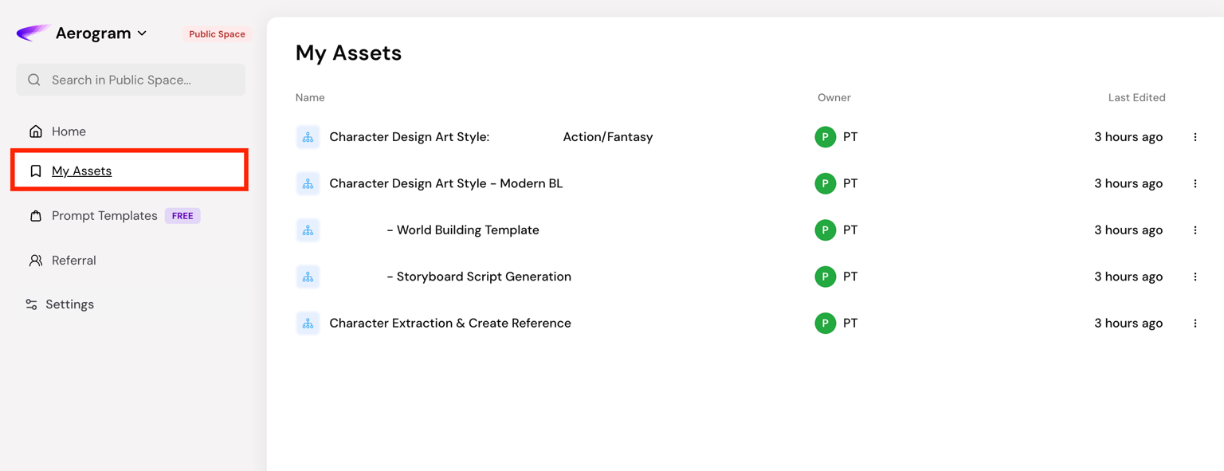1224x471 pixels.
Task: Click the green PT owner avatar in Storyboard row
Action: (825, 277)
